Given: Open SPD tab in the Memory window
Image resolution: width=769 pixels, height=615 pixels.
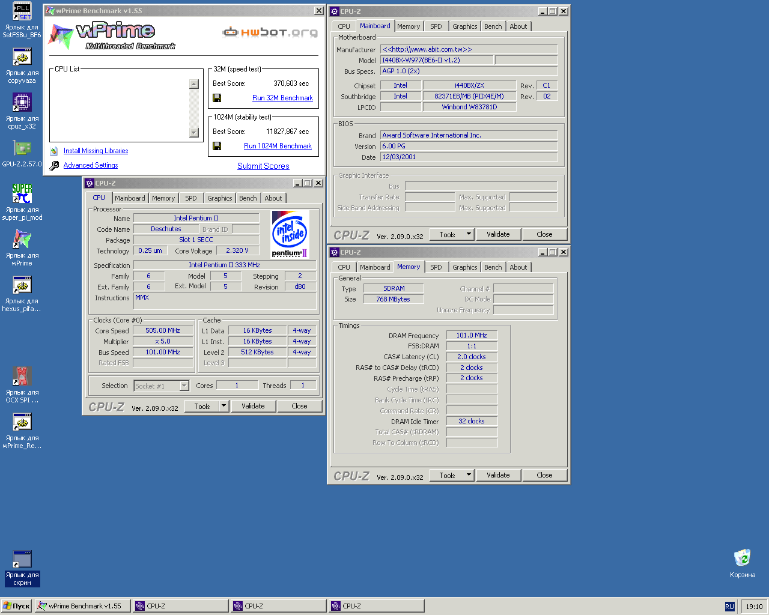Looking at the screenshot, I should point(436,267).
